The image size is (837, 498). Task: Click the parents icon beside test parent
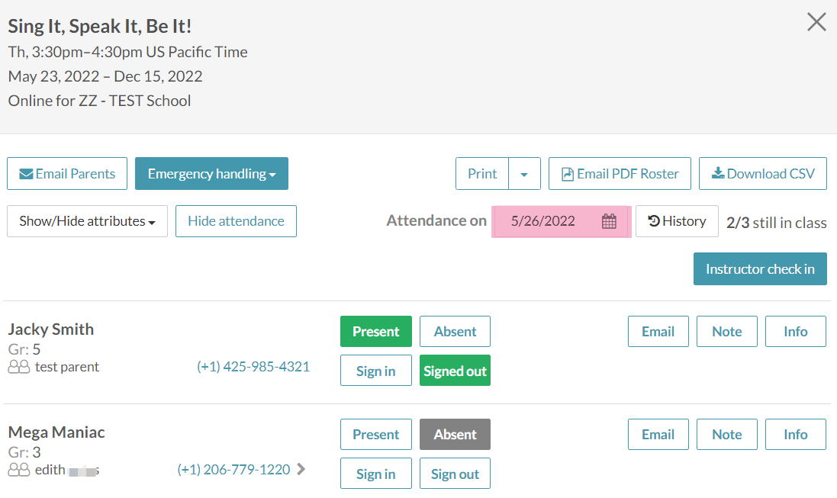coord(18,367)
